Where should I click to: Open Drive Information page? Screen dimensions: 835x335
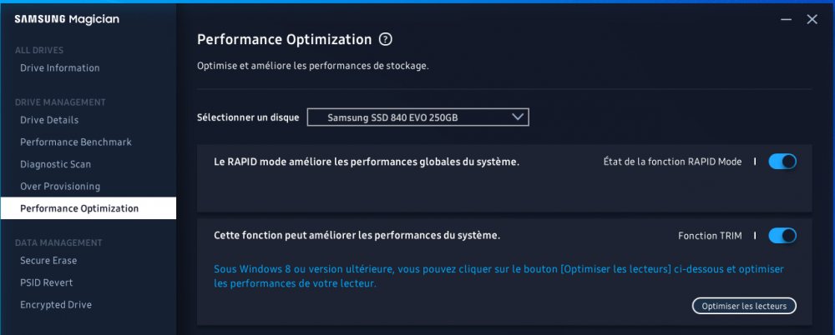[x=60, y=68]
